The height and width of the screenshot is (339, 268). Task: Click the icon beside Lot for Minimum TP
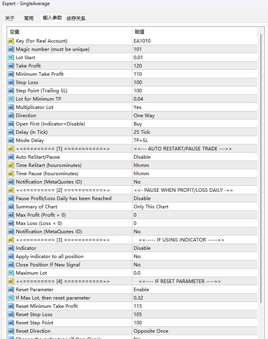(11, 99)
